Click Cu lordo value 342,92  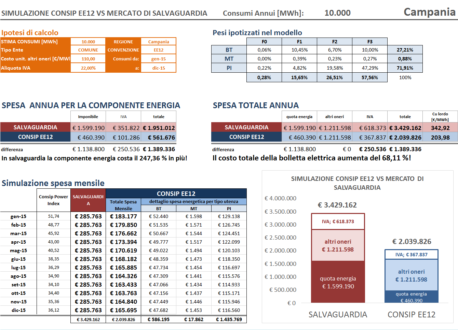click(440, 128)
